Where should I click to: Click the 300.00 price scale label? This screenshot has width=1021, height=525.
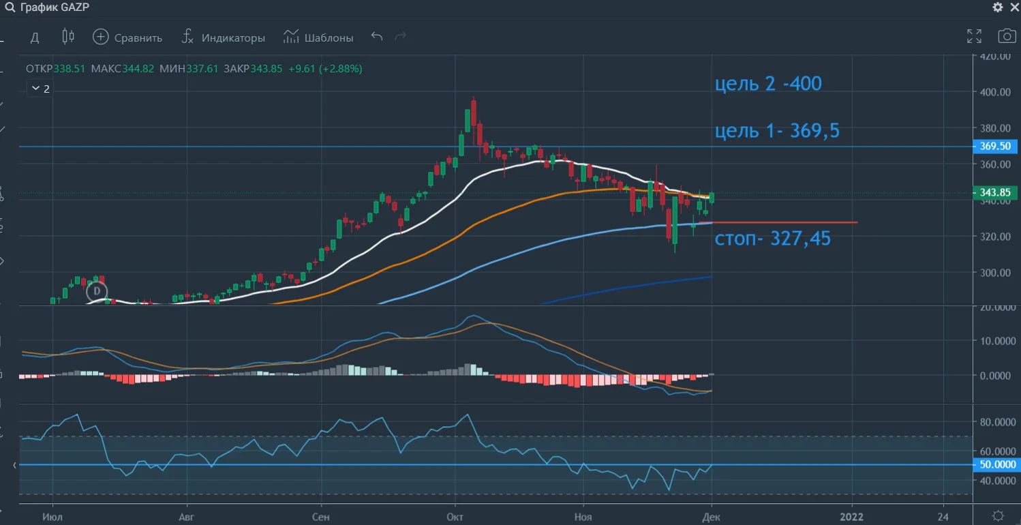[994, 273]
